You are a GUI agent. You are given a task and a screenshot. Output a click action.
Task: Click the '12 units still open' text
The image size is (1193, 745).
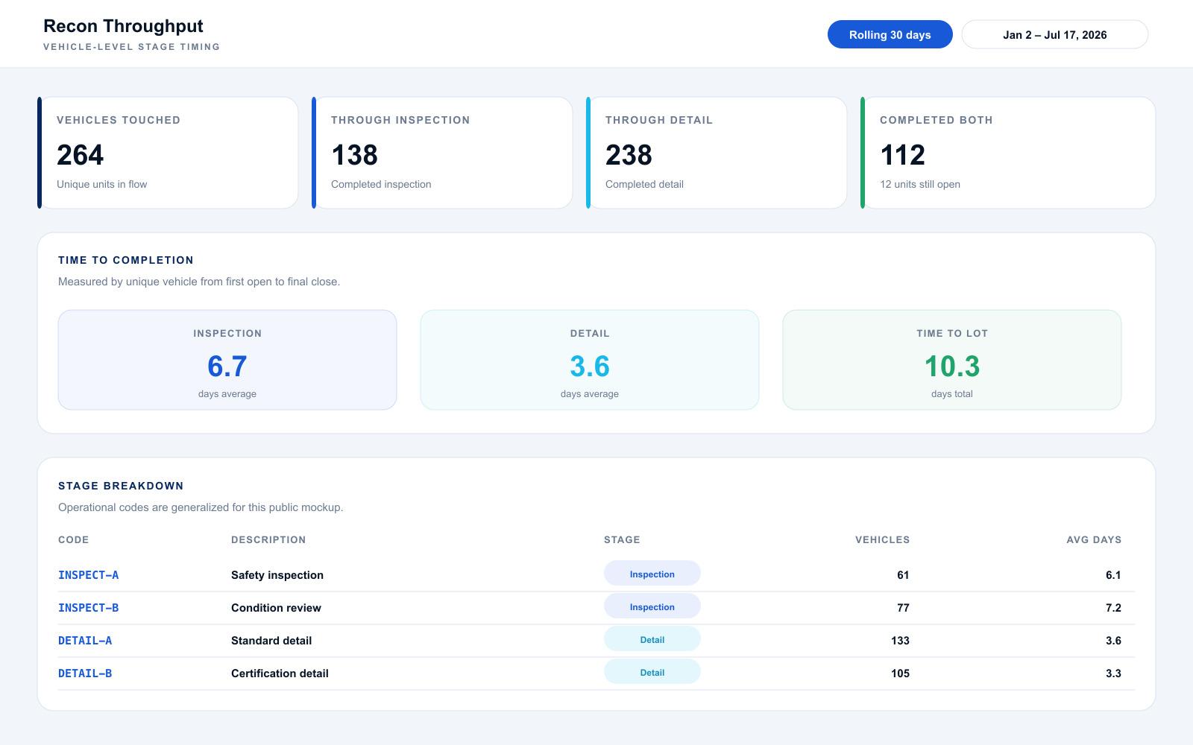(920, 184)
